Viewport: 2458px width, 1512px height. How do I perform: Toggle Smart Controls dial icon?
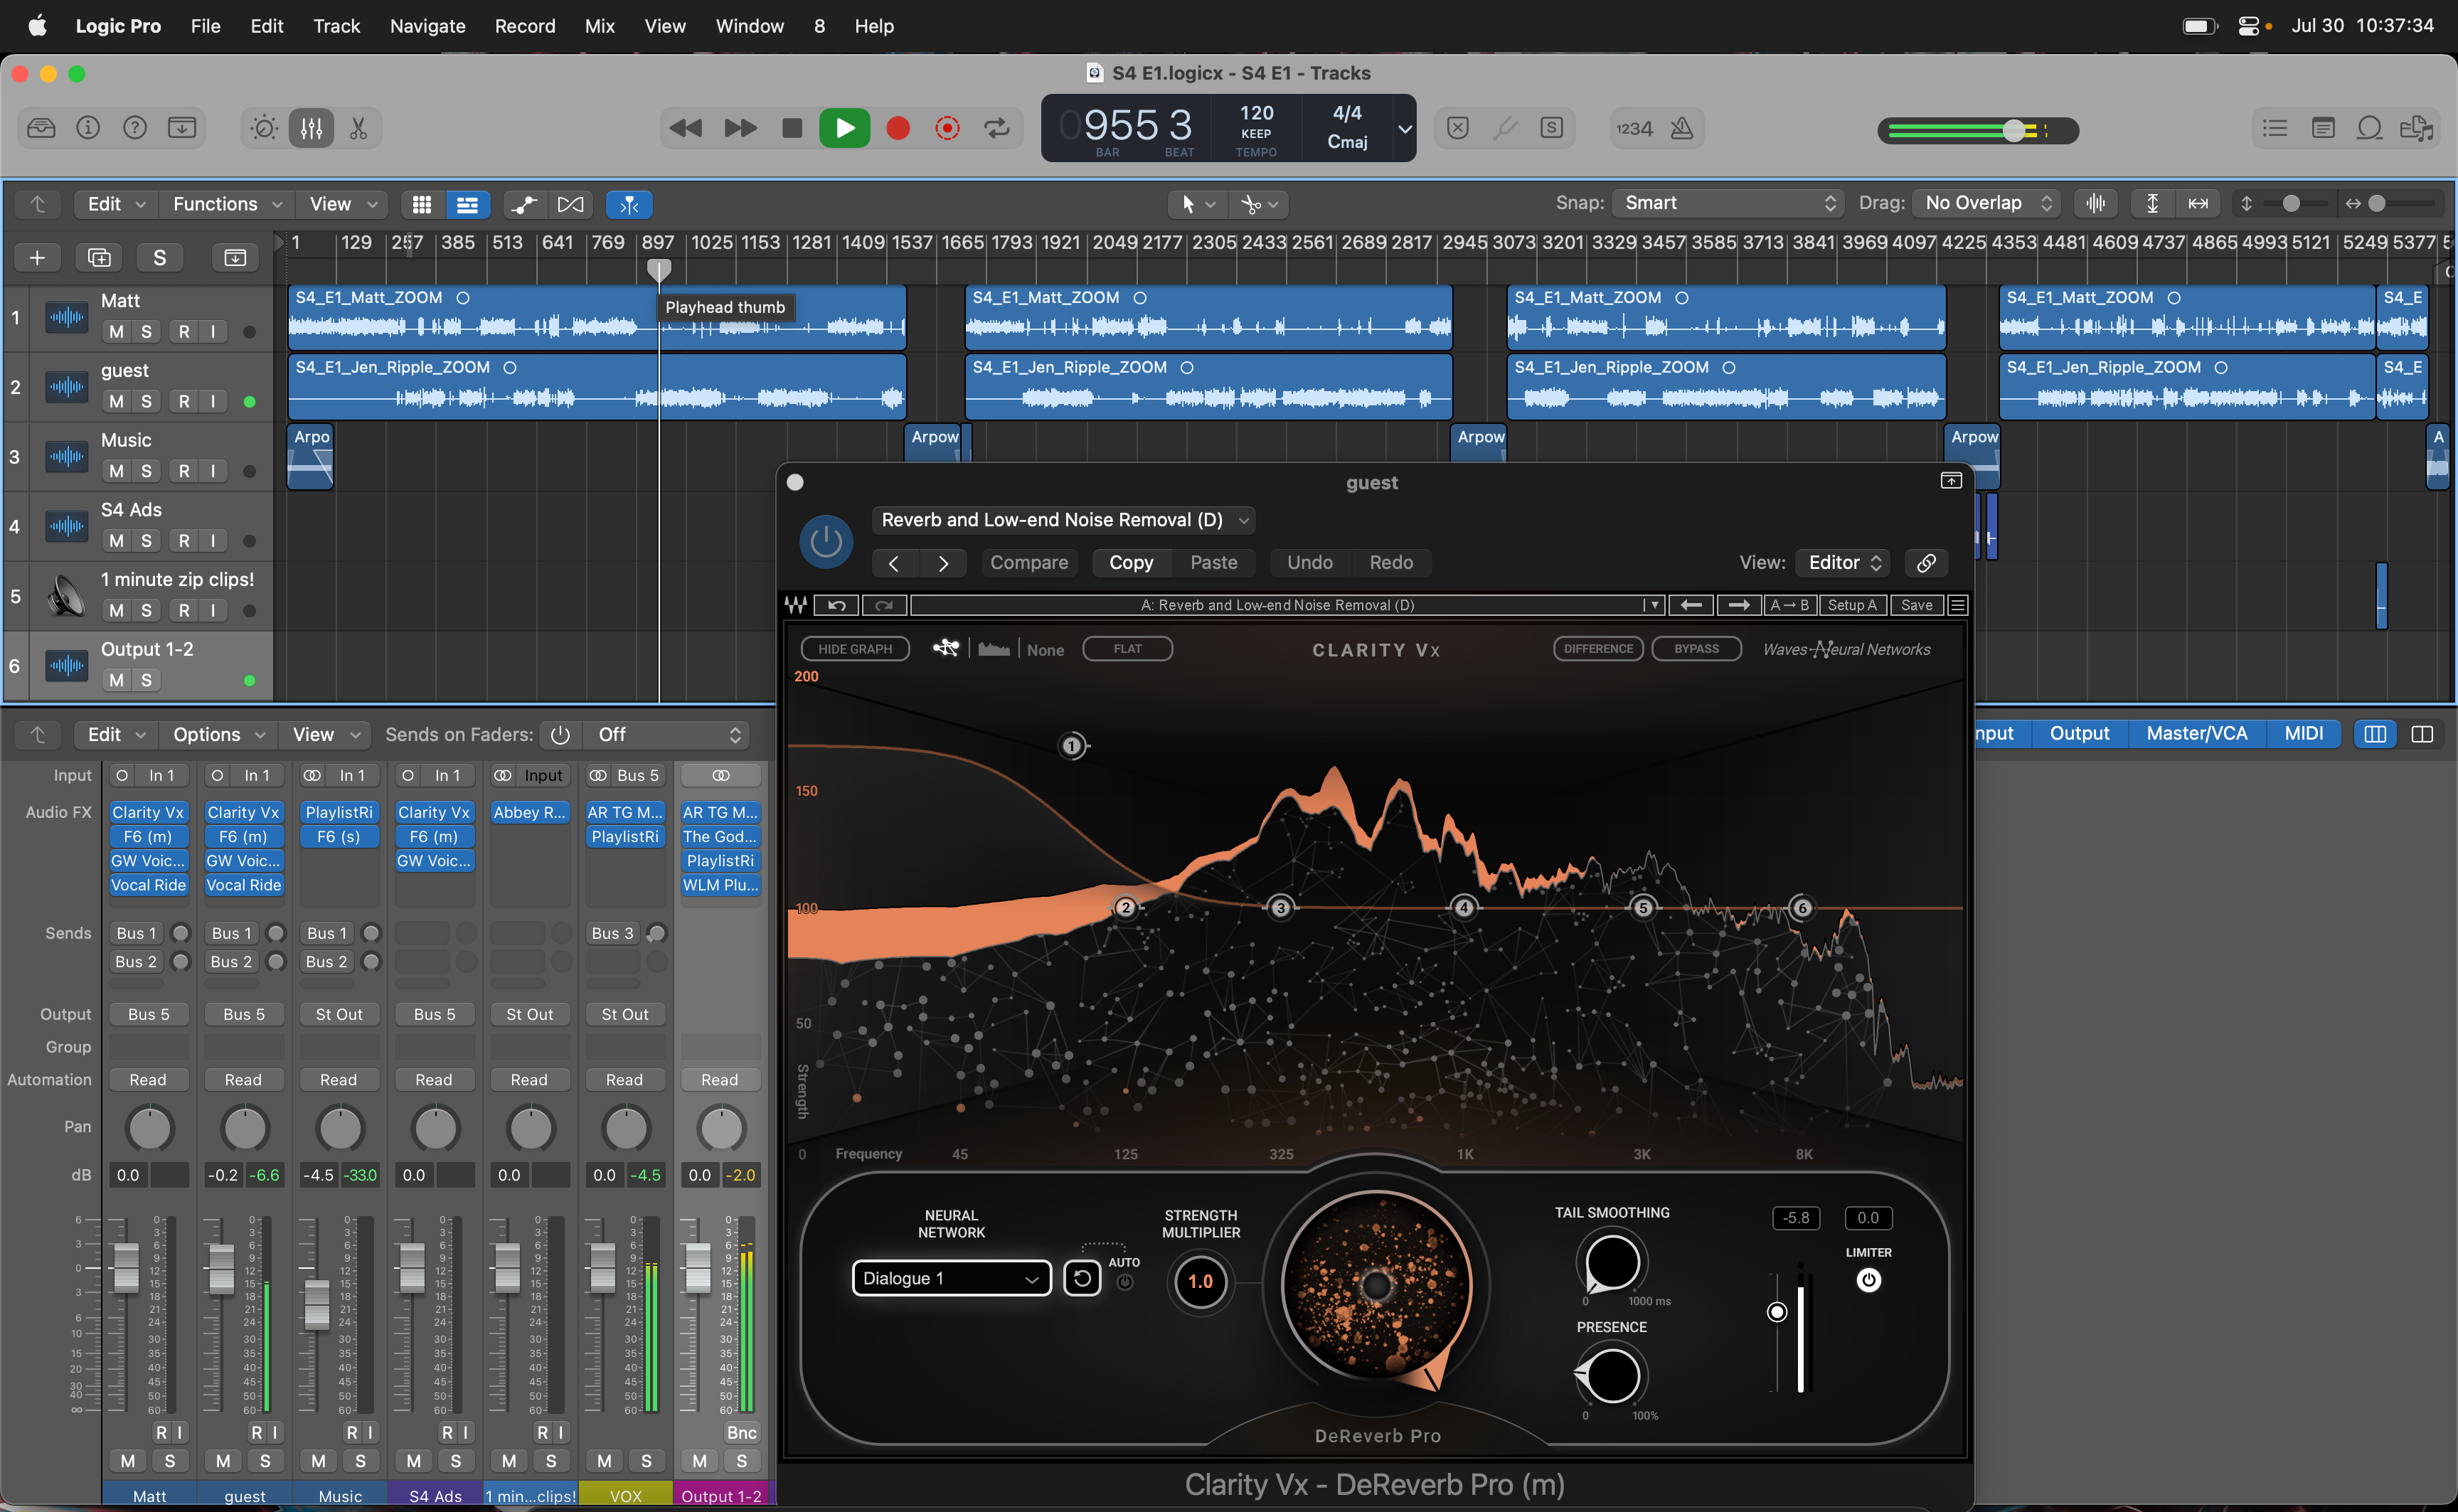(264, 128)
